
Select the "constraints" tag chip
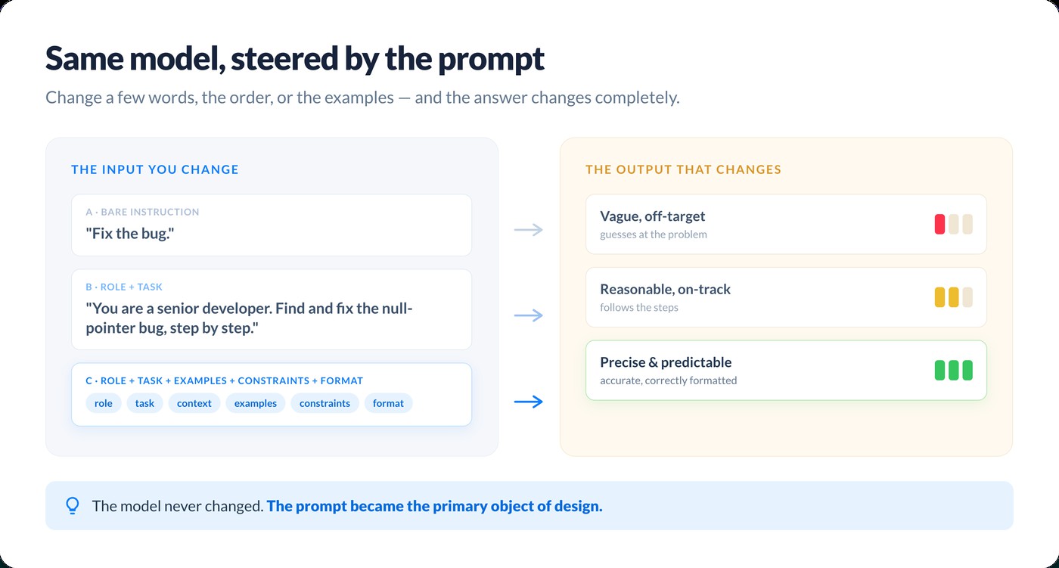coord(325,403)
